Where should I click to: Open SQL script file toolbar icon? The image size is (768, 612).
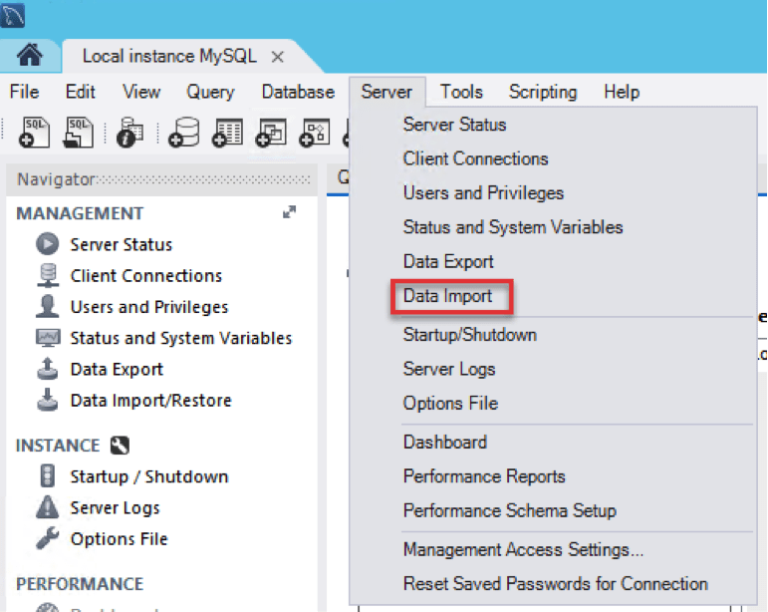[79, 133]
